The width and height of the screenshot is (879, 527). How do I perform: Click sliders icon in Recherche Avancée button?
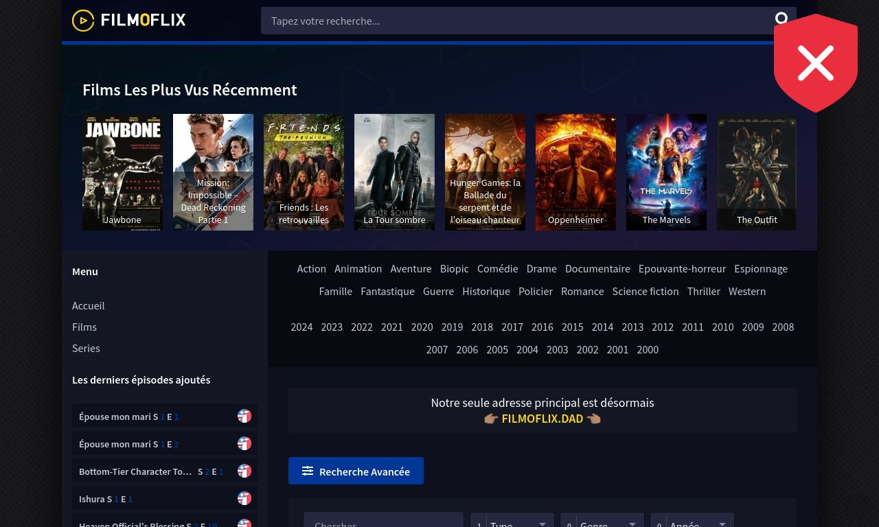pyautogui.click(x=308, y=471)
